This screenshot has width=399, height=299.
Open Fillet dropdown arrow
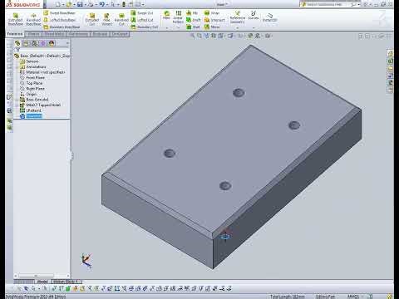167,28
